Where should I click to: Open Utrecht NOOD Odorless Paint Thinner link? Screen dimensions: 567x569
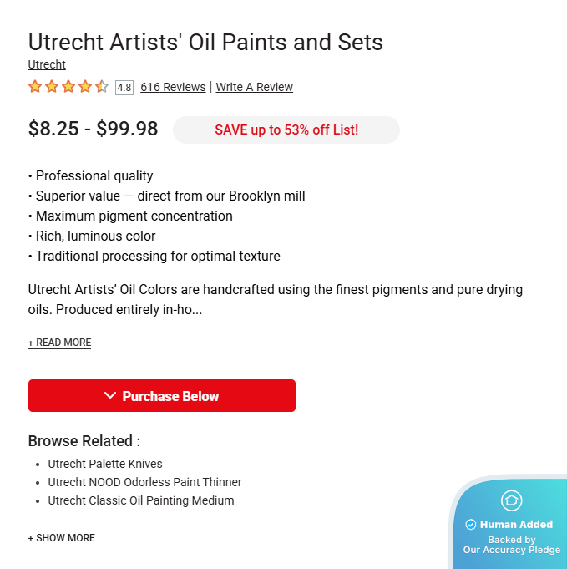[144, 482]
